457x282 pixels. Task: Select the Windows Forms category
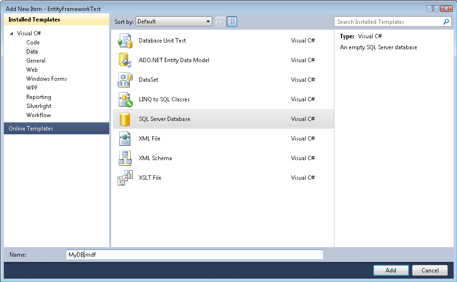pos(46,79)
